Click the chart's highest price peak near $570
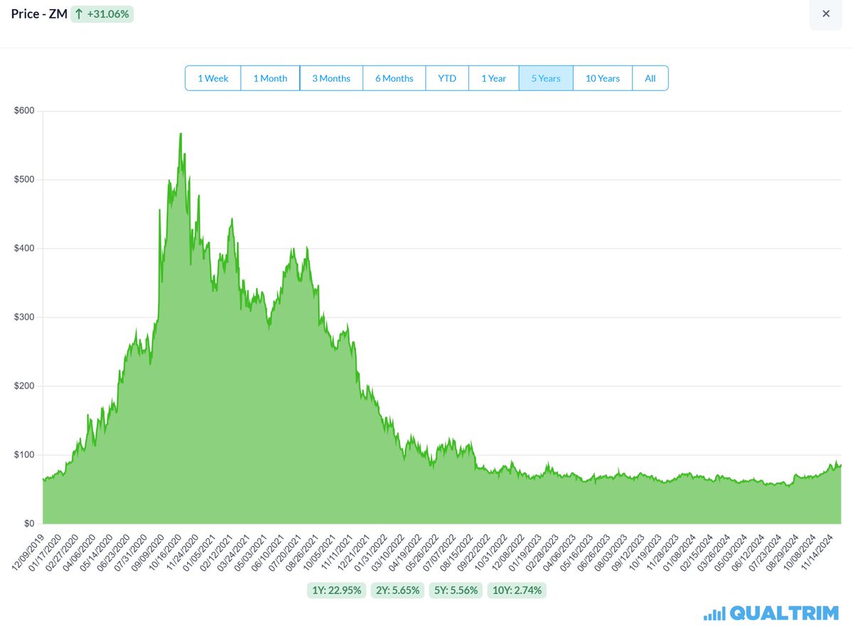The width and height of the screenshot is (853, 635). pos(181,134)
